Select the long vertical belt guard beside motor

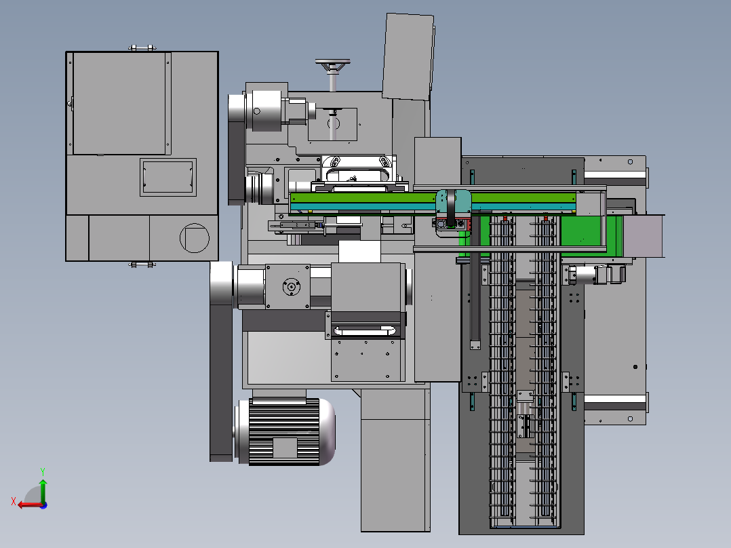tap(221, 361)
